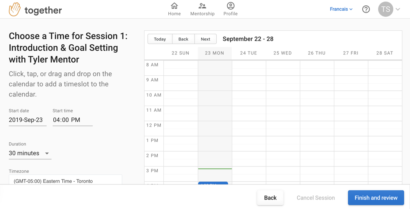This screenshot has height=209, width=410.
Task: Open the Francais language dropdown
Action: point(341,9)
